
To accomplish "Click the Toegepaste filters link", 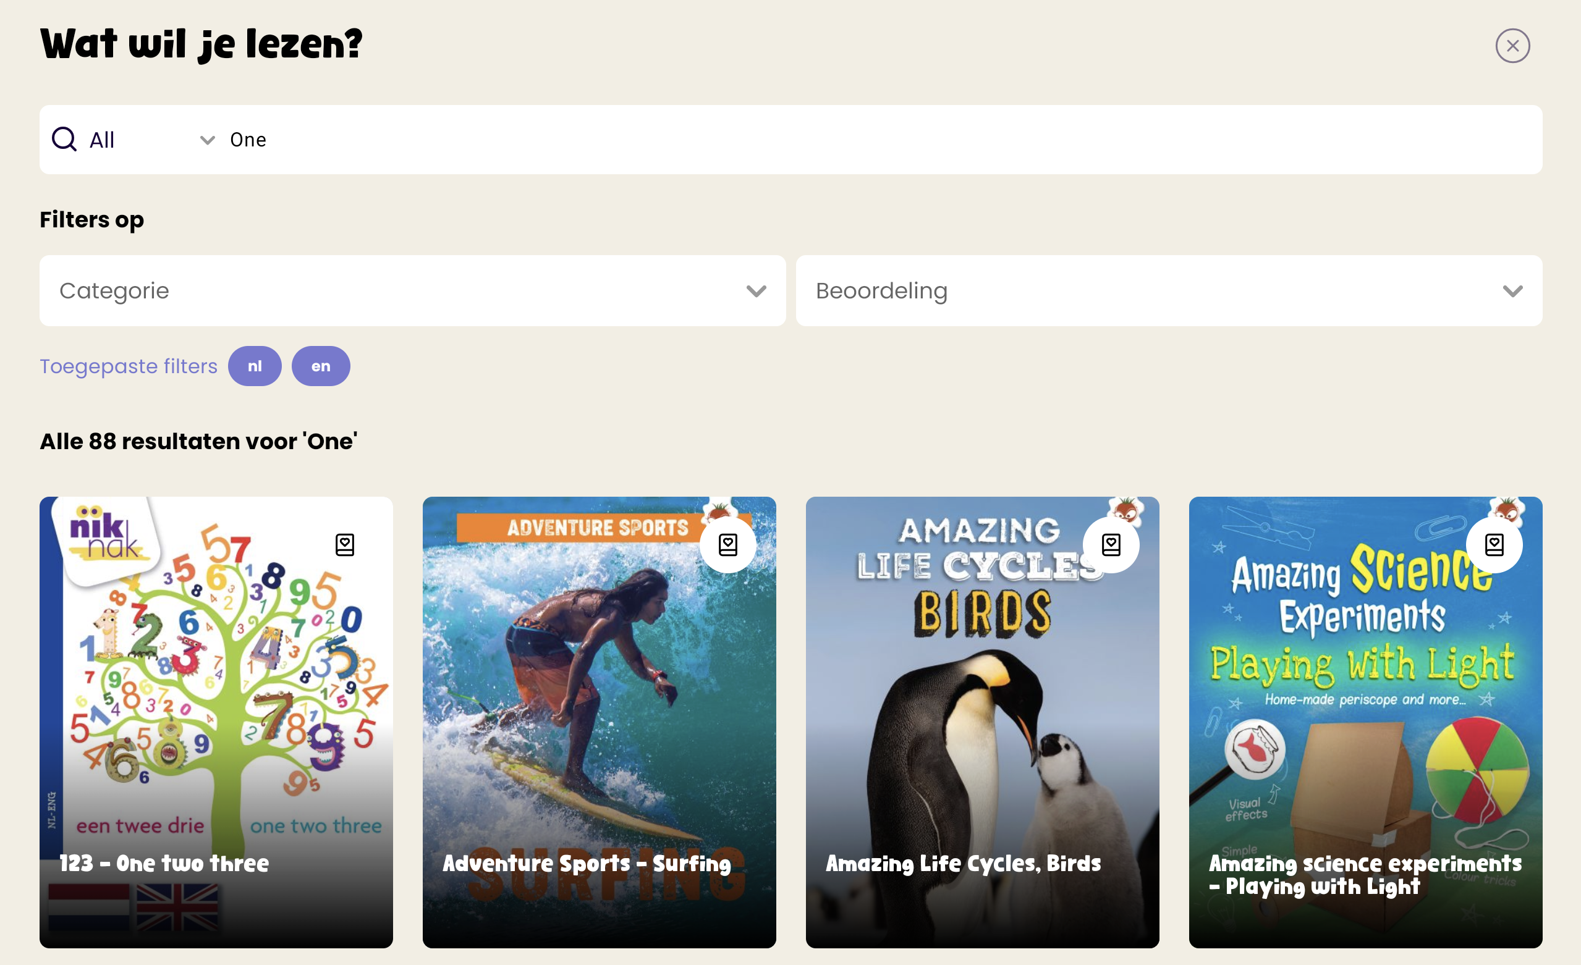I will 129,366.
